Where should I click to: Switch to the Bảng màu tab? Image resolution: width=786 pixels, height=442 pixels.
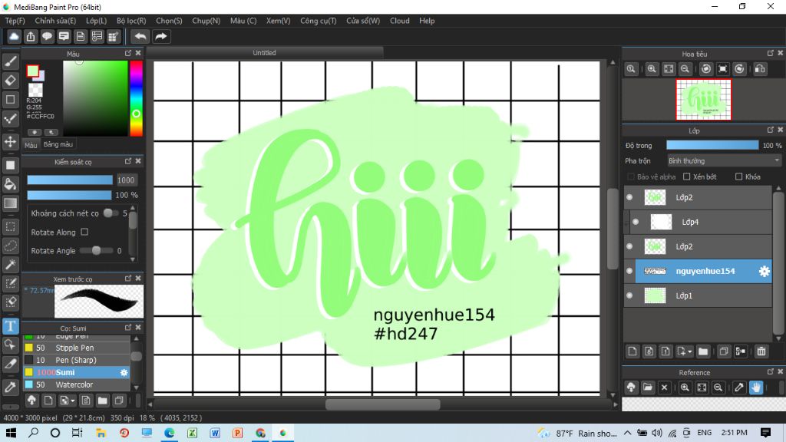point(58,144)
